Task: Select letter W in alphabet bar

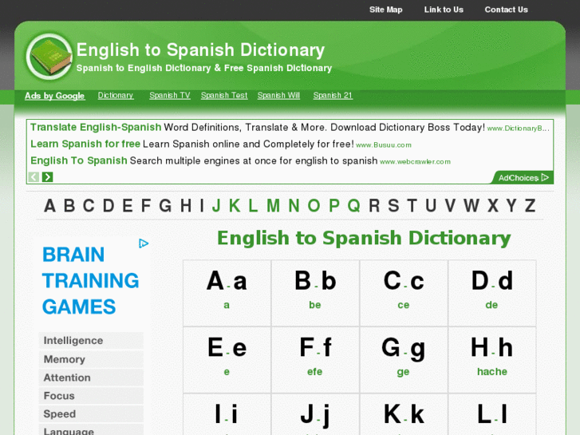Action: [x=471, y=205]
